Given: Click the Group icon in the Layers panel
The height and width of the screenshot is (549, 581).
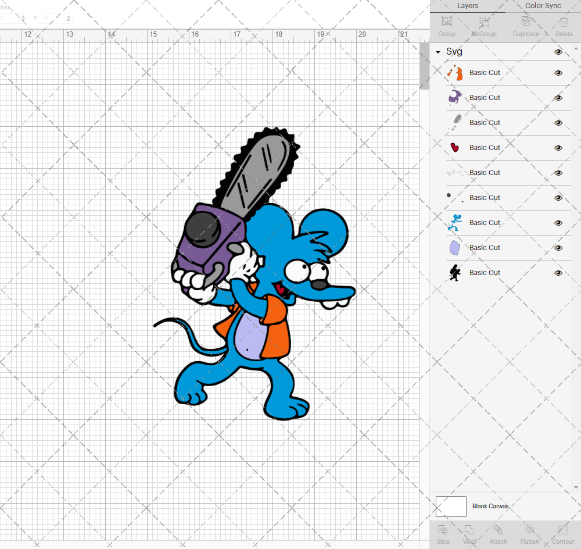Looking at the screenshot, I should coord(446,24).
